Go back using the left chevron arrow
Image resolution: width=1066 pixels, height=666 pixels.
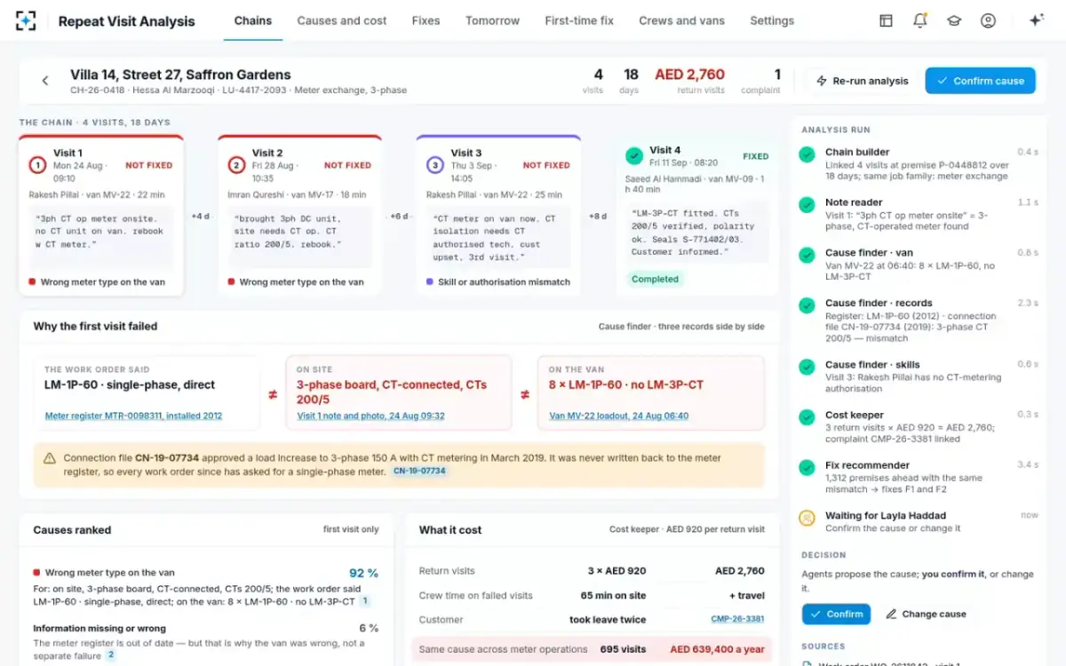coord(45,81)
